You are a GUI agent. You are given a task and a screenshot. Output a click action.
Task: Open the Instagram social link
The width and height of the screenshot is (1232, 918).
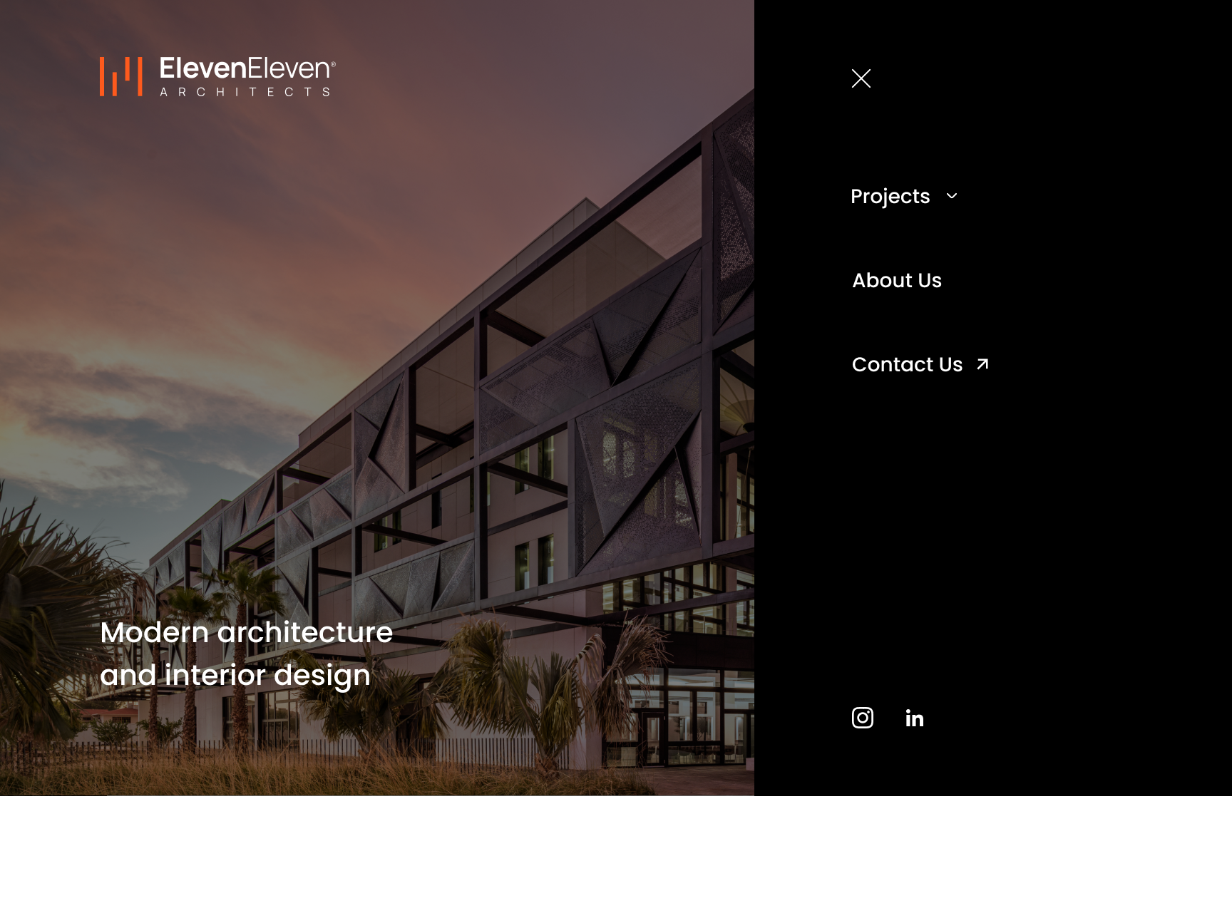(x=863, y=718)
